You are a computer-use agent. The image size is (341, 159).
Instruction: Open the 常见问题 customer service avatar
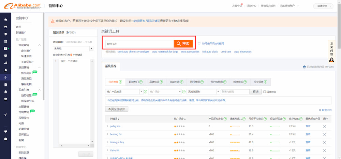point(332,59)
